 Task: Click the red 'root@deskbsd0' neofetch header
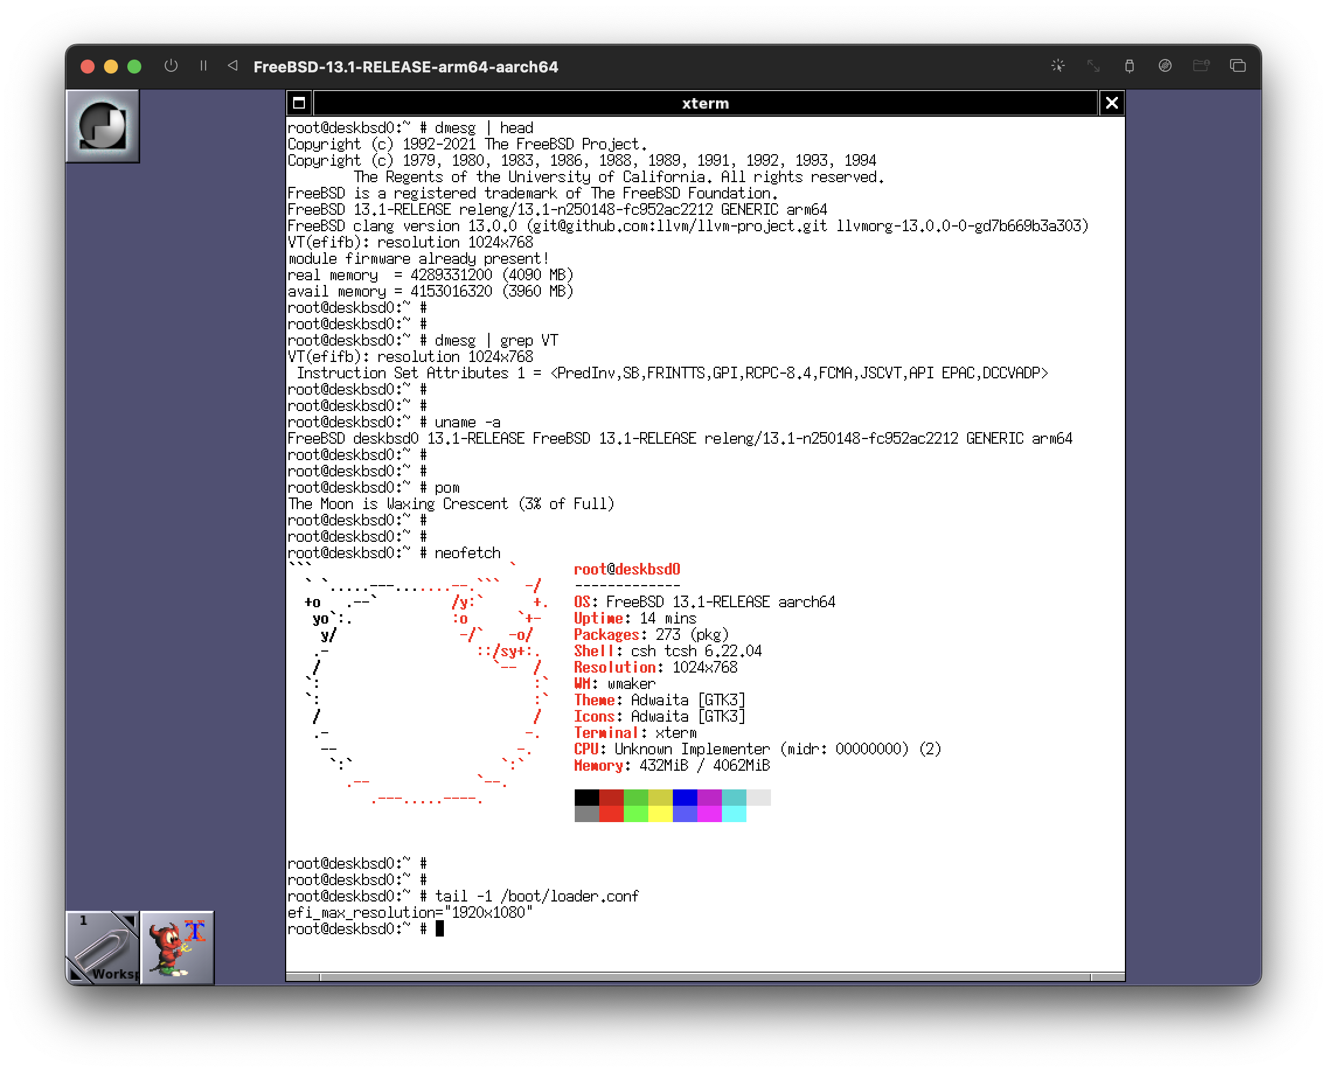pyautogui.click(x=627, y=569)
